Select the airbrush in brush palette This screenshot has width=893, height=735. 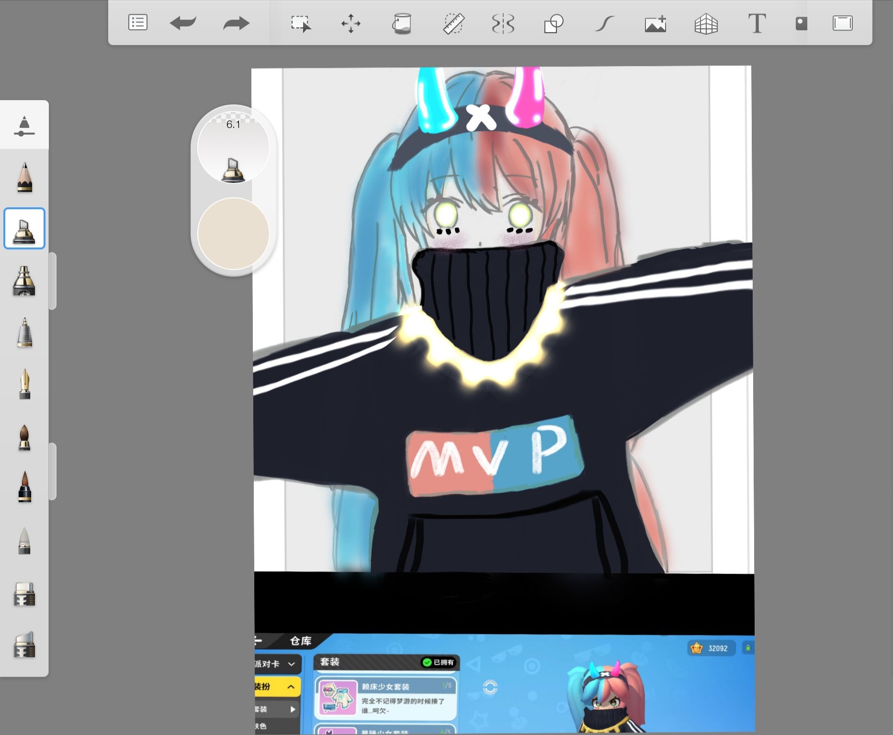point(24,281)
